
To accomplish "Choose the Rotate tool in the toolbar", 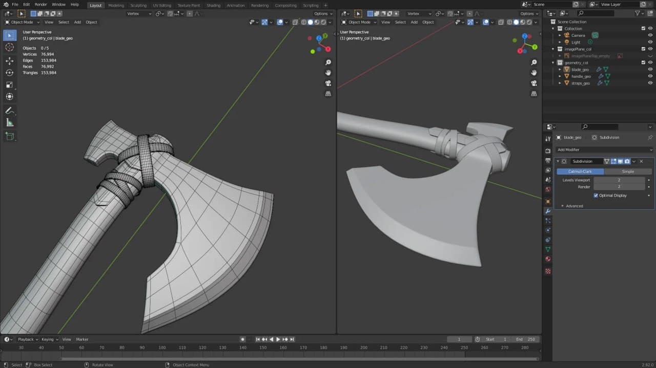I will coord(9,73).
